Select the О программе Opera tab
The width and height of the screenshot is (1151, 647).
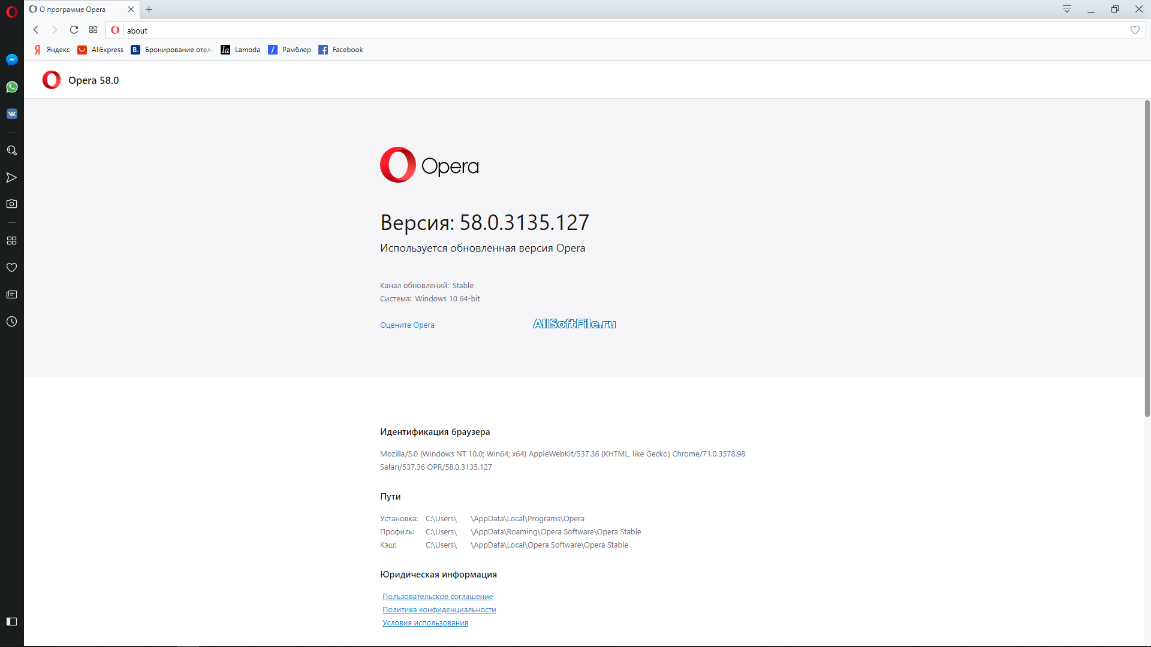coord(82,10)
